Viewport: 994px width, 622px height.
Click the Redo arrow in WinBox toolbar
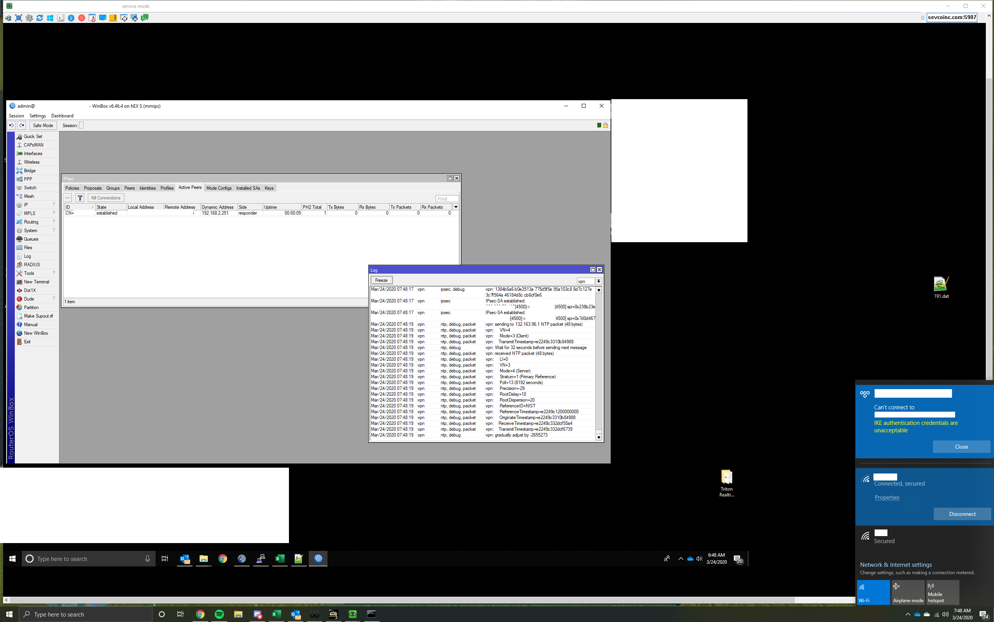[22, 126]
